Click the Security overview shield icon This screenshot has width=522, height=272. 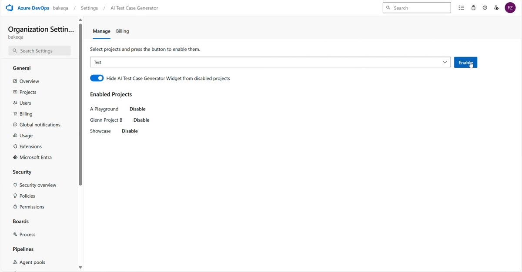pos(15,185)
